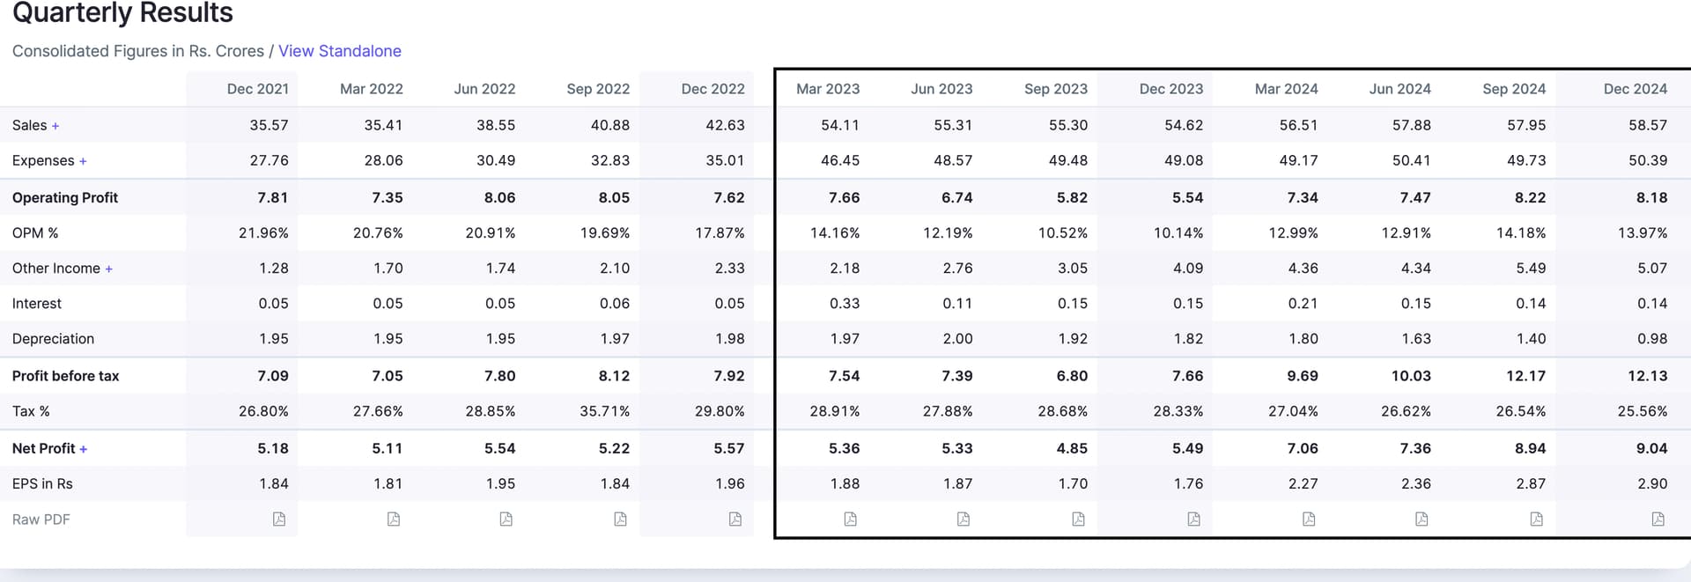Open Raw PDF icon for Mar 2023
Image resolution: width=1691 pixels, height=582 pixels.
click(850, 519)
